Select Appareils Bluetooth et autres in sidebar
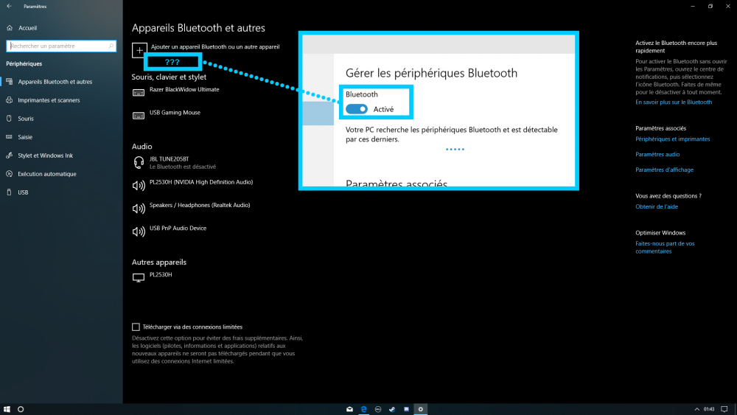Viewport: 737px width, 415px height. click(55, 82)
